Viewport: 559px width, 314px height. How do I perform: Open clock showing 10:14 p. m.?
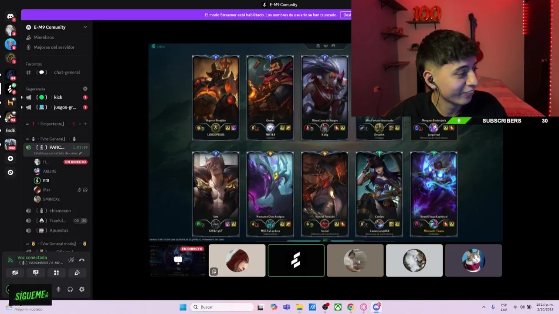tap(545, 307)
